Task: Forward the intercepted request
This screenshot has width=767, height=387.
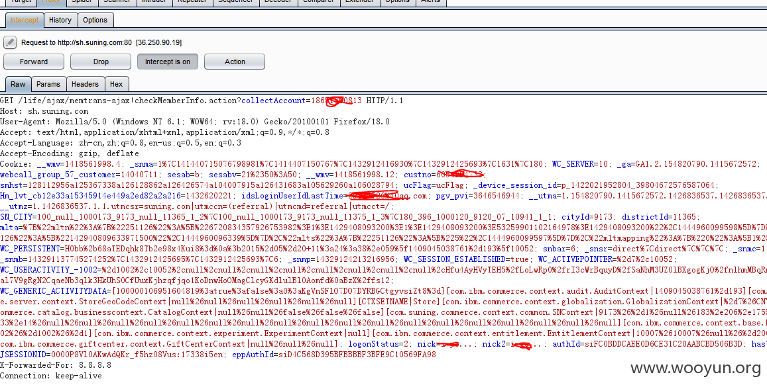Action: click(34, 62)
